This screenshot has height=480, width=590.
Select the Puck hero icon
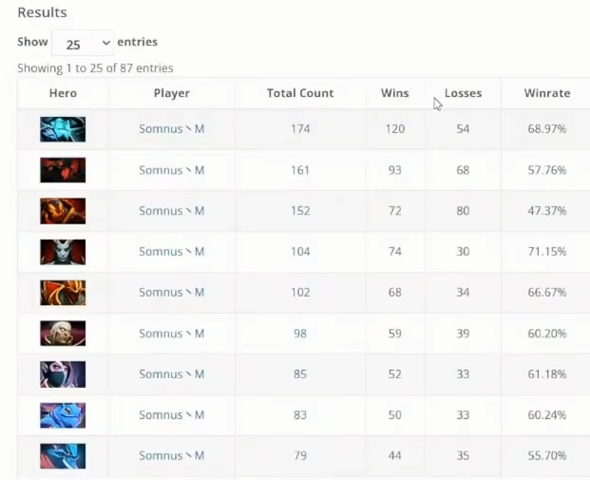coord(63,415)
